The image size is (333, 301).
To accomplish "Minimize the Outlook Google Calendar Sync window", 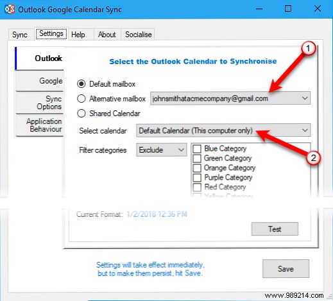I will point(259,9).
